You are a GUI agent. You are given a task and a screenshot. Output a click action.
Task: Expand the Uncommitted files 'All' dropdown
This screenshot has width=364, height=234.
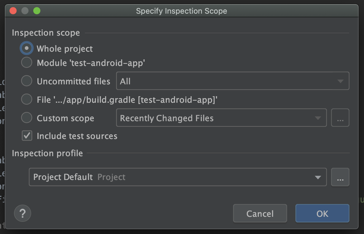[x=232, y=81]
